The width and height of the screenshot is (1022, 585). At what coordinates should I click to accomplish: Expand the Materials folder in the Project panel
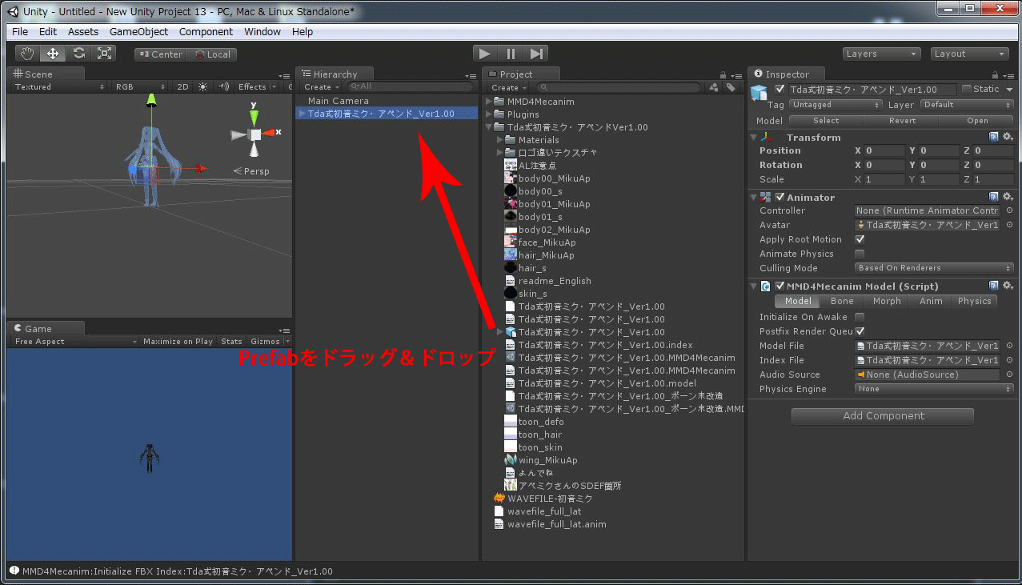tap(498, 139)
